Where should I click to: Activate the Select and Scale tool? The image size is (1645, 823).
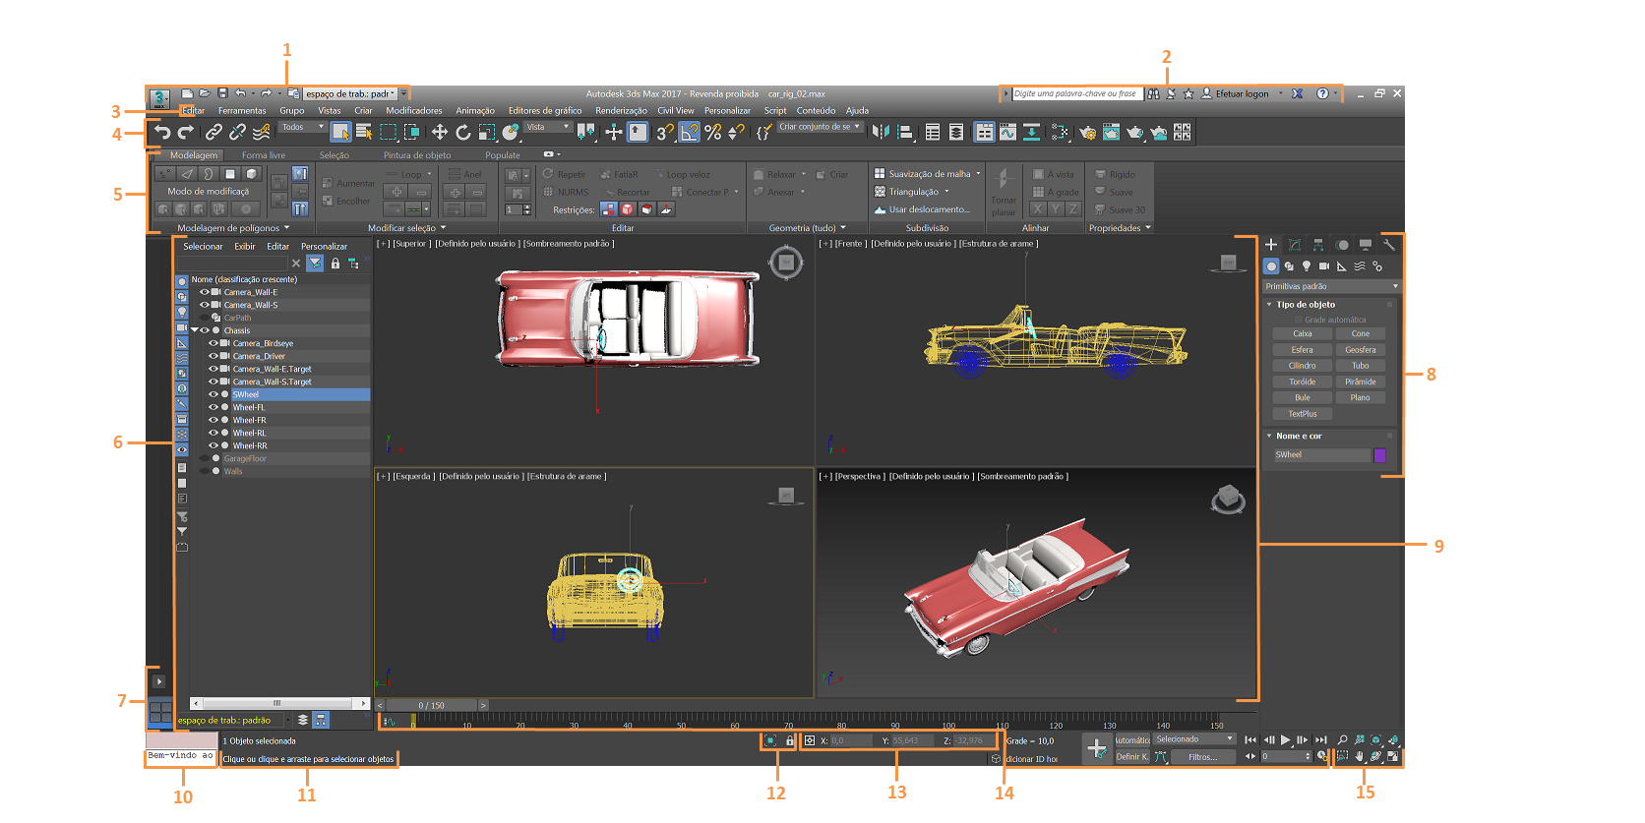[x=487, y=132]
